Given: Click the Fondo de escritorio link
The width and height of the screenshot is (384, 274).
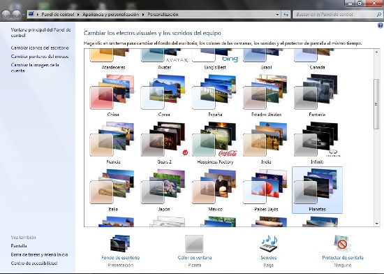Looking at the screenshot, I should 121,258.
